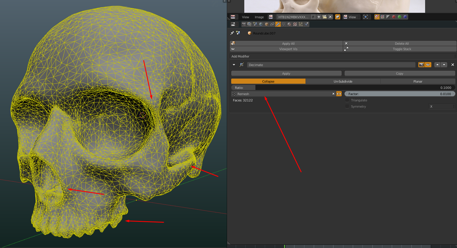Click the image pin sphere icon

point(338,17)
